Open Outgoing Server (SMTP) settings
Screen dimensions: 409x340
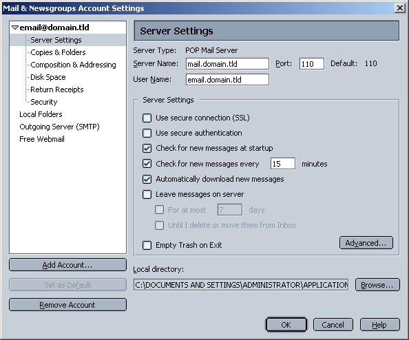(59, 127)
